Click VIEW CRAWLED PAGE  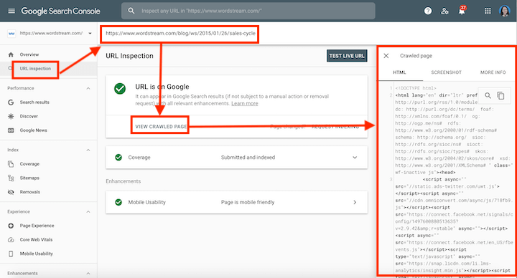coord(161,127)
